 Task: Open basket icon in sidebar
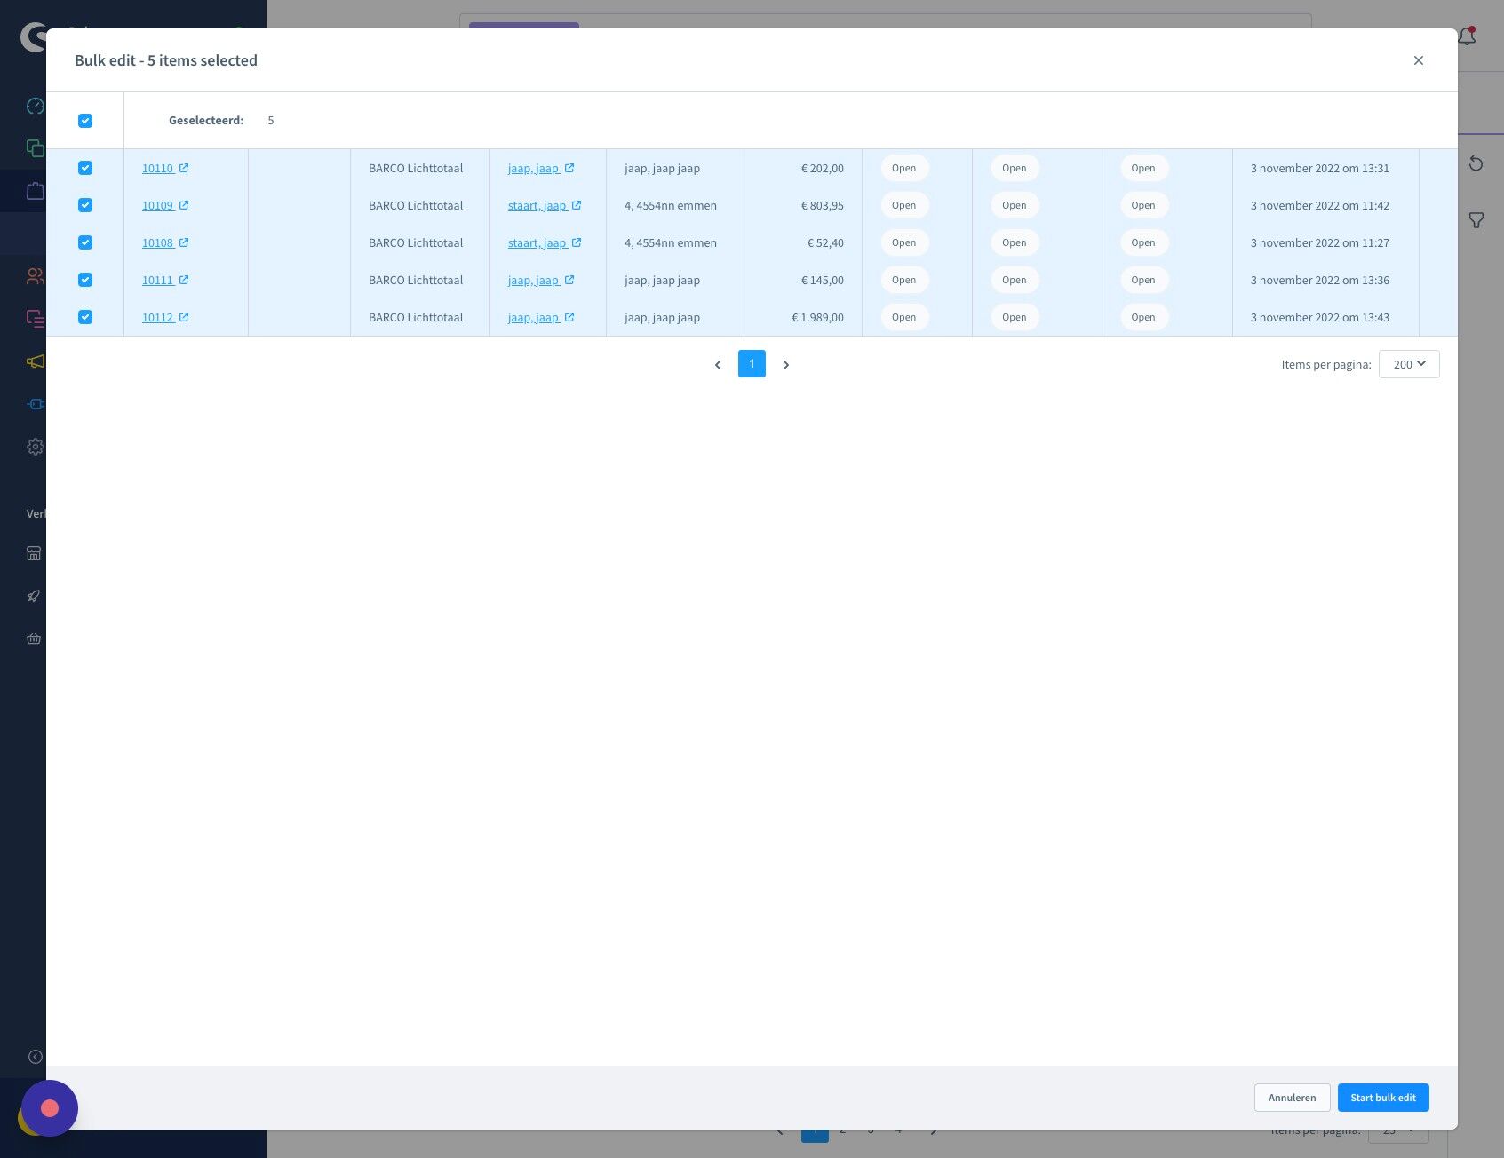point(34,638)
